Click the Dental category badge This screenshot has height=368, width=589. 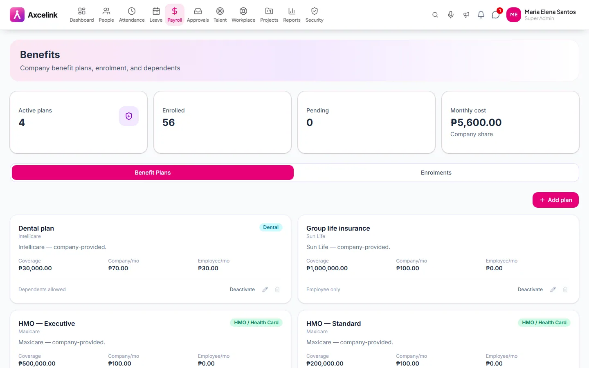(x=271, y=227)
